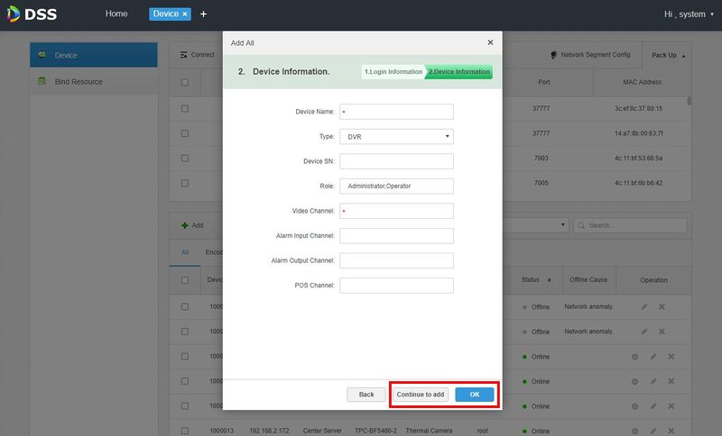The image size is (722, 436).
Task: Check the row with port 7005
Action: [185, 183]
